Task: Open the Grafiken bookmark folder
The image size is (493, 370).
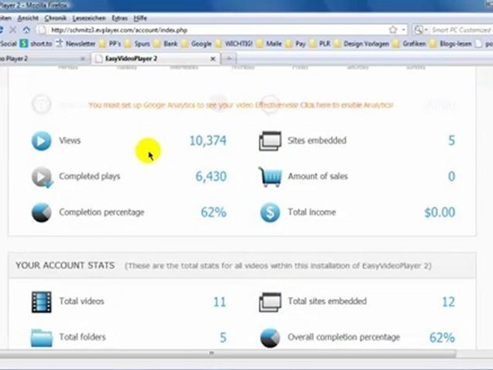Action: [x=409, y=43]
